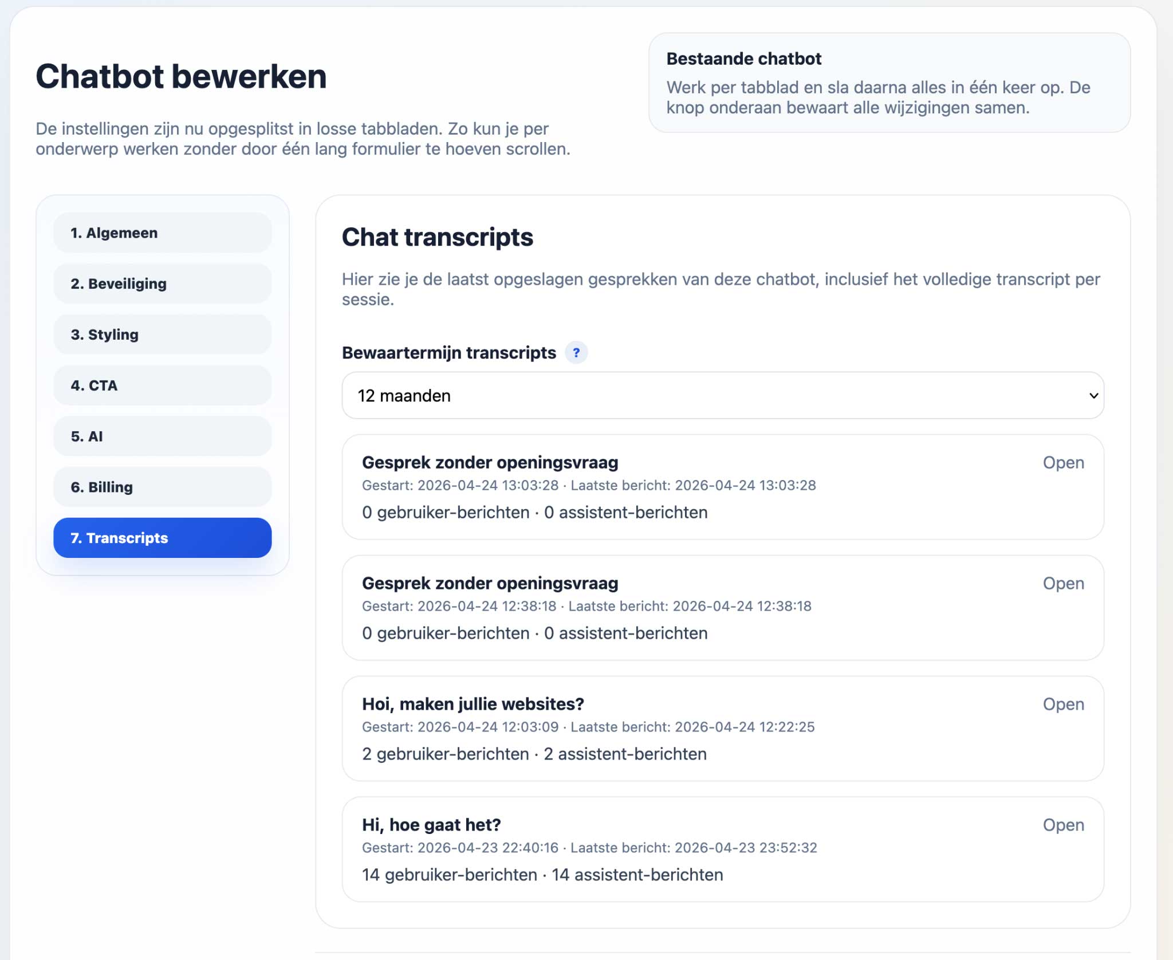Viewport: 1173px width, 960px height.
Task: Select the 4. CTA tab
Action: (162, 385)
